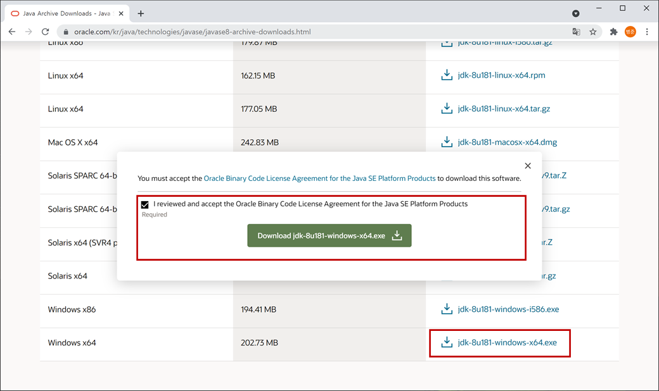Uncheck the license agreement acceptance checkbox

(145, 205)
